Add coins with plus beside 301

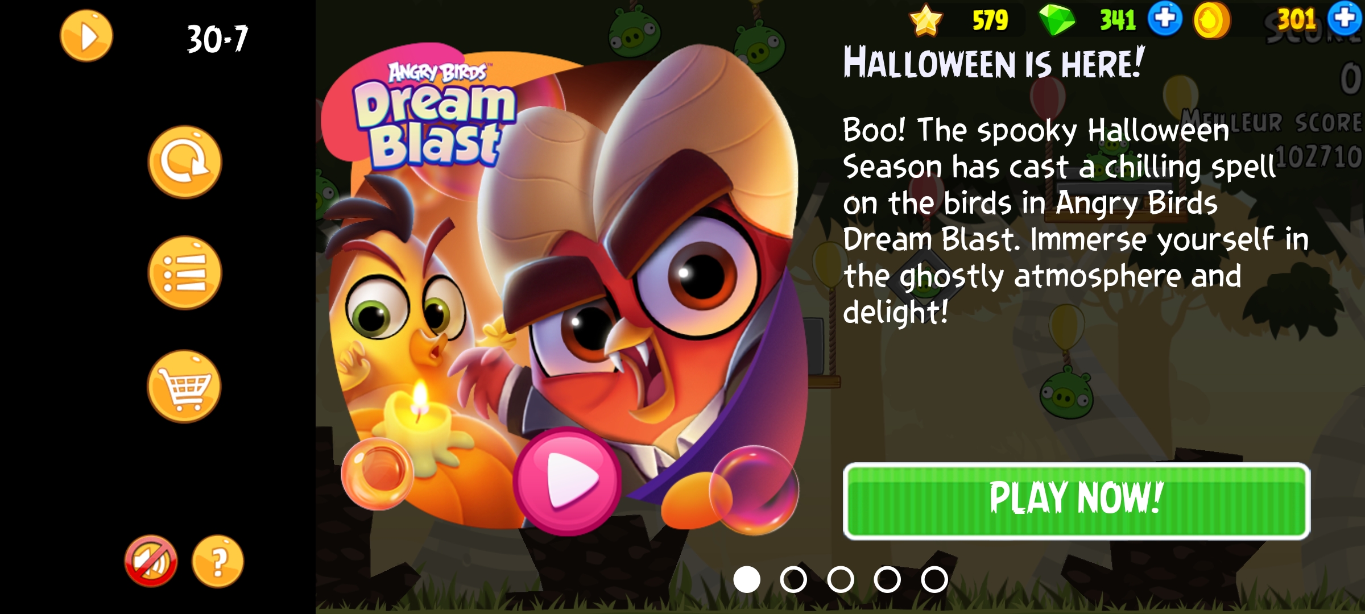(1345, 19)
